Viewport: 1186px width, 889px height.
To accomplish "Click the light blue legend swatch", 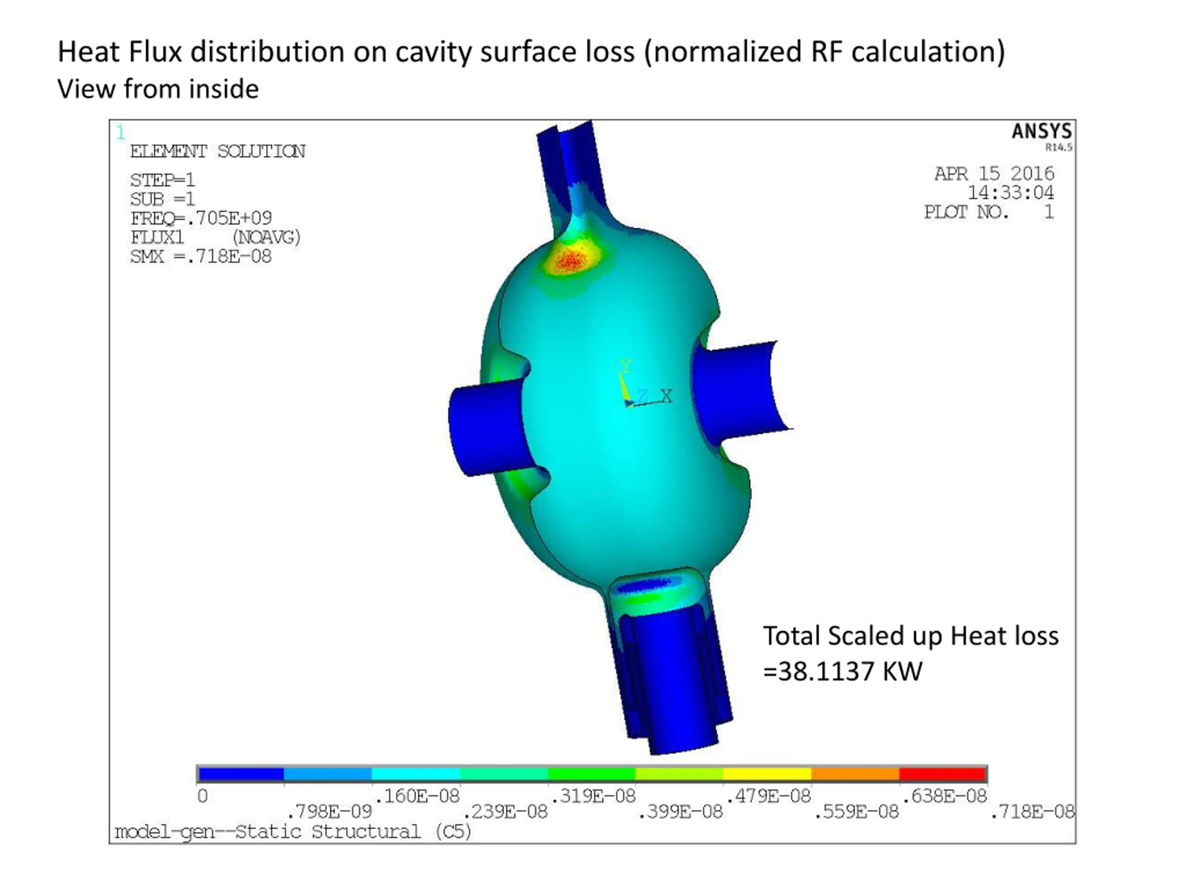I will (328, 774).
